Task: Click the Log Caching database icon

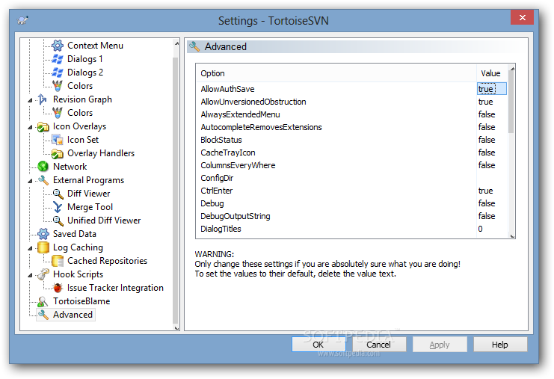Action: [x=43, y=247]
